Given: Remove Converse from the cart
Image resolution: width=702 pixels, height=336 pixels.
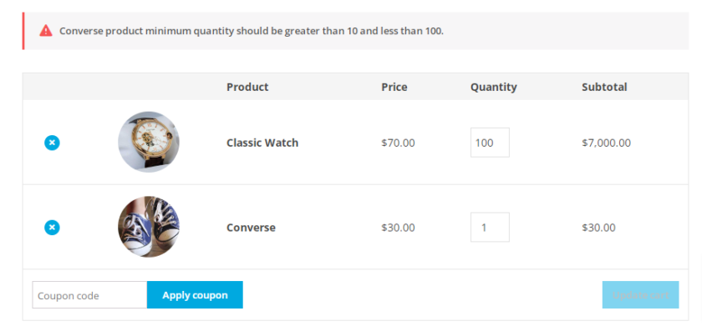Looking at the screenshot, I should pyautogui.click(x=52, y=228).
